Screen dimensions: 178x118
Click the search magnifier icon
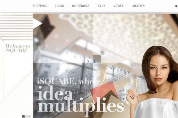pos(176,6)
